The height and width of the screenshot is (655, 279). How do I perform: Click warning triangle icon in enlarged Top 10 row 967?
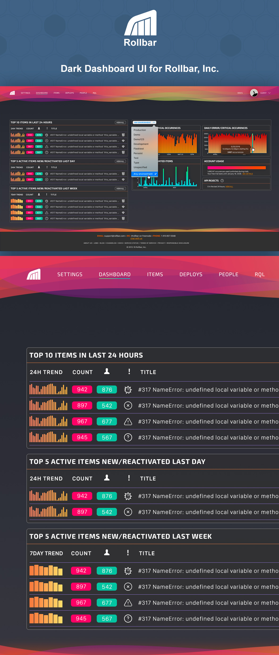pyautogui.click(x=128, y=421)
